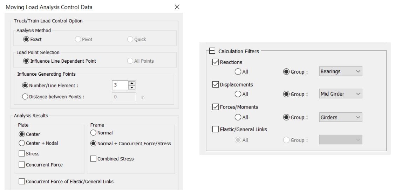Open the Girders group dropdown
This screenshot has height=194, width=395.
pos(340,117)
